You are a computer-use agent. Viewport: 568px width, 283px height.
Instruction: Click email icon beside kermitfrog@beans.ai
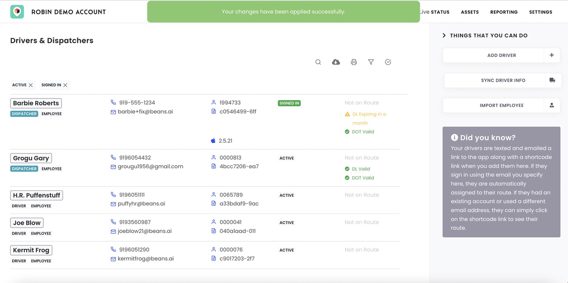113,259
